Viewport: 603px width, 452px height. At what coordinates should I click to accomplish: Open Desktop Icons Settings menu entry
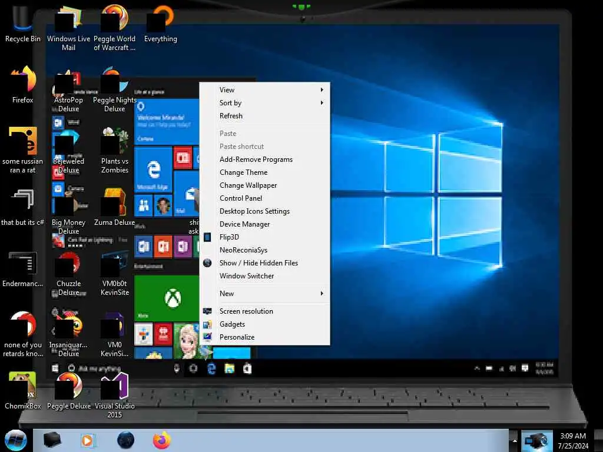(264, 211)
